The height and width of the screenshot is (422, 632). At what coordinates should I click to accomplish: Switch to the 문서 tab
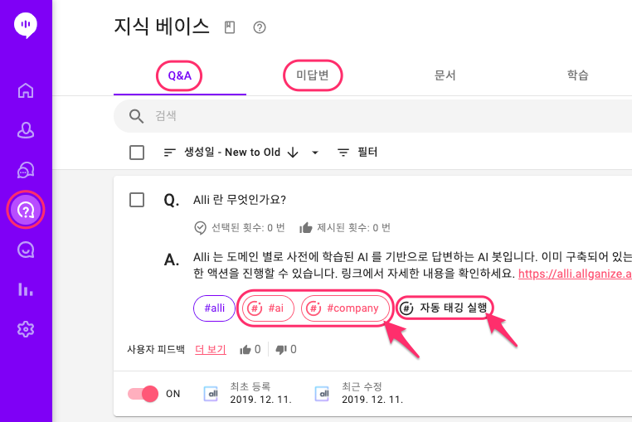(x=445, y=75)
